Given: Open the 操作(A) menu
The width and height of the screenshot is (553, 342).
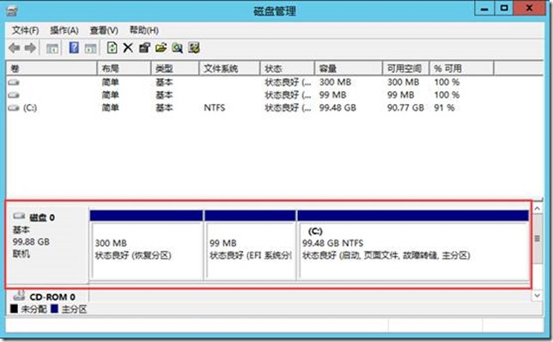Looking at the screenshot, I should 64,30.
